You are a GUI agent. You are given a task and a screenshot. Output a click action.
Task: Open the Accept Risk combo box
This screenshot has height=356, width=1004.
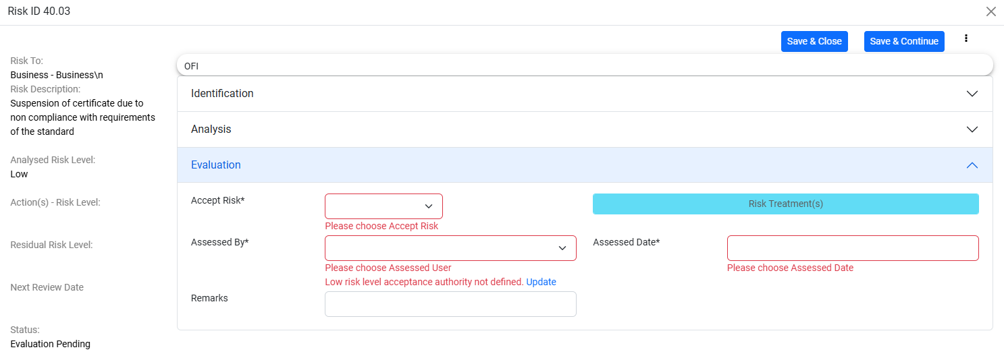click(375, 206)
